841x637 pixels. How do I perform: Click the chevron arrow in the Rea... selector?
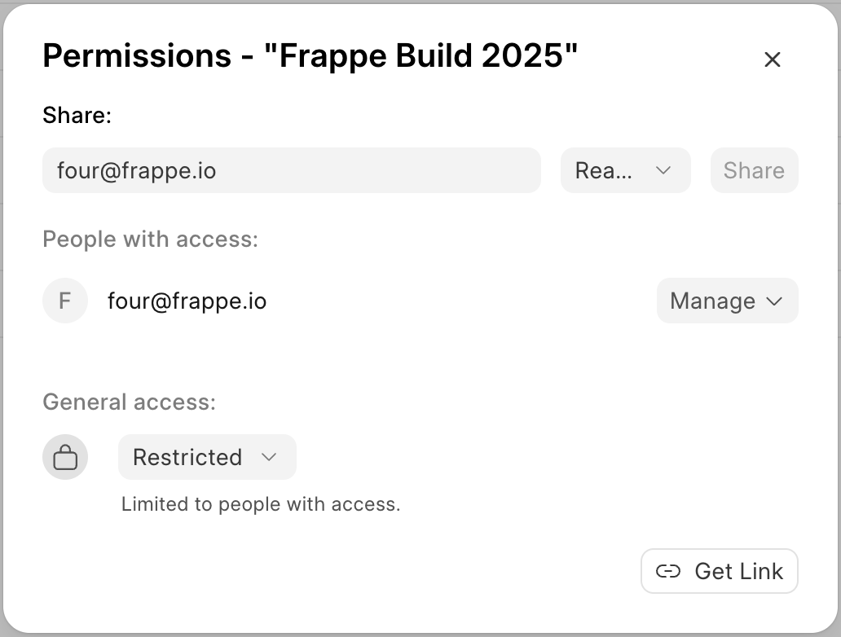click(663, 170)
